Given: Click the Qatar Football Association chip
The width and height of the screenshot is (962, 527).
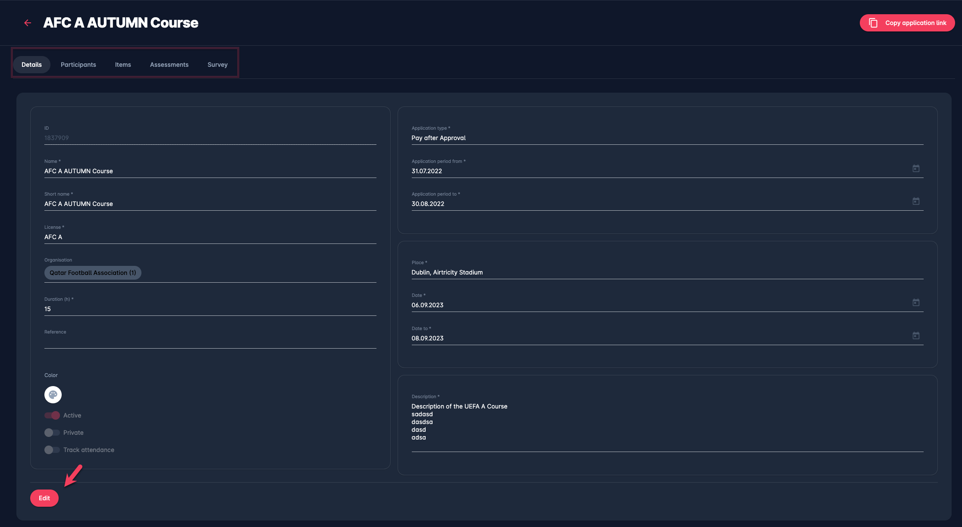Looking at the screenshot, I should (93, 273).
